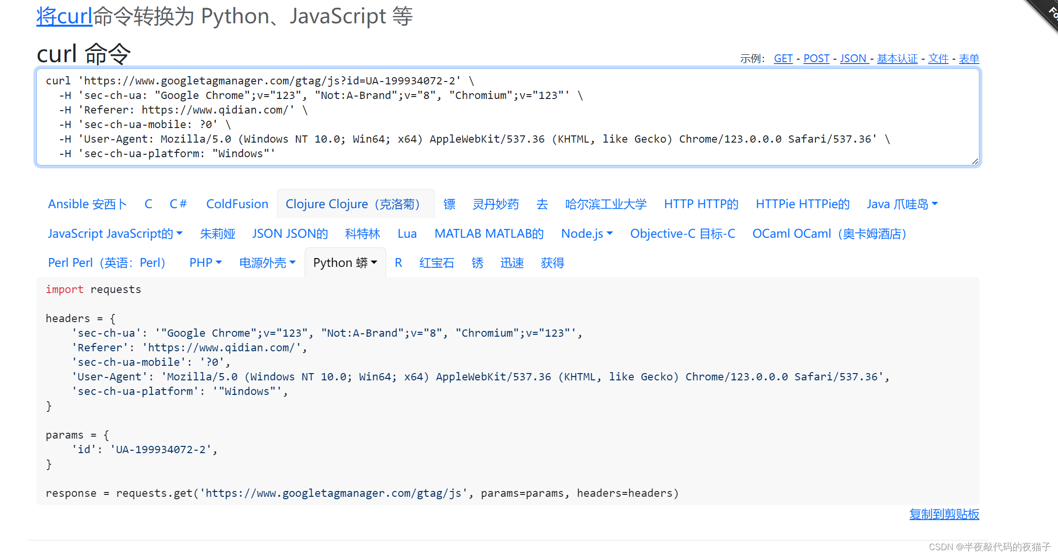Image resolution: width=1058 pixels, height=556 pixels.
Task: Select the JSON JSON的 tab
Action: (290, 234)
